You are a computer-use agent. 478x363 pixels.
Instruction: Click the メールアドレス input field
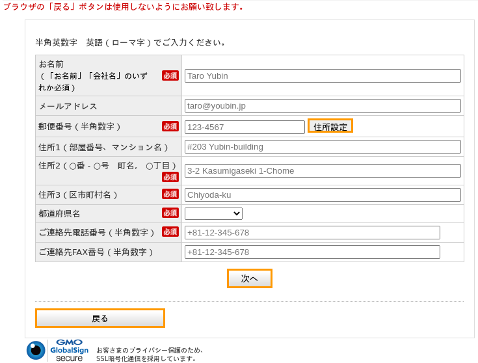(323, 105)
